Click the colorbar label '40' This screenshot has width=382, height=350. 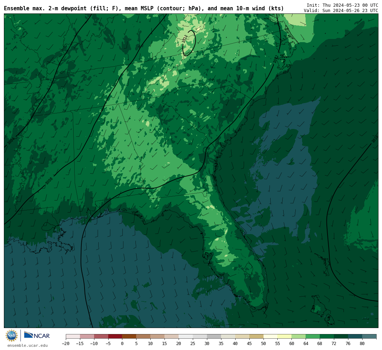click(235, 344)
